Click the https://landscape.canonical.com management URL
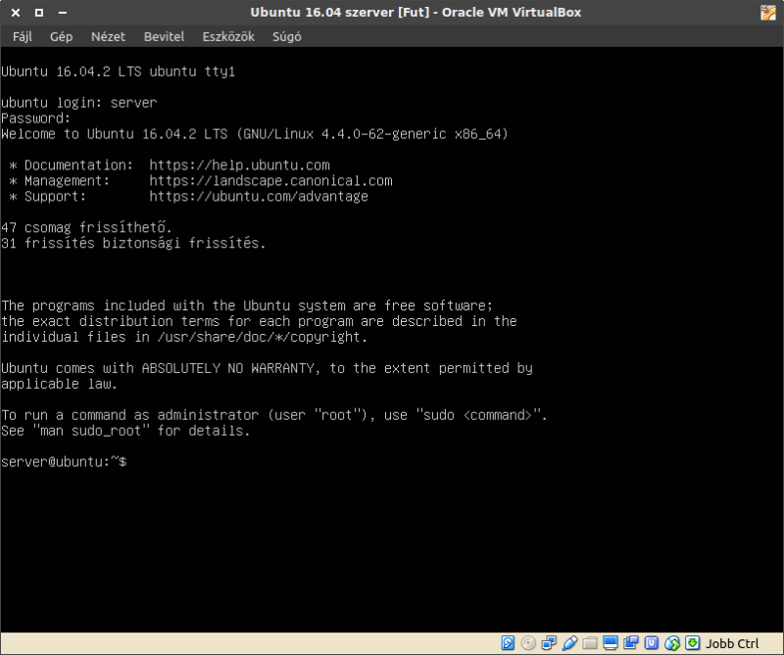784x655 pixels. (x=270, y=180)
